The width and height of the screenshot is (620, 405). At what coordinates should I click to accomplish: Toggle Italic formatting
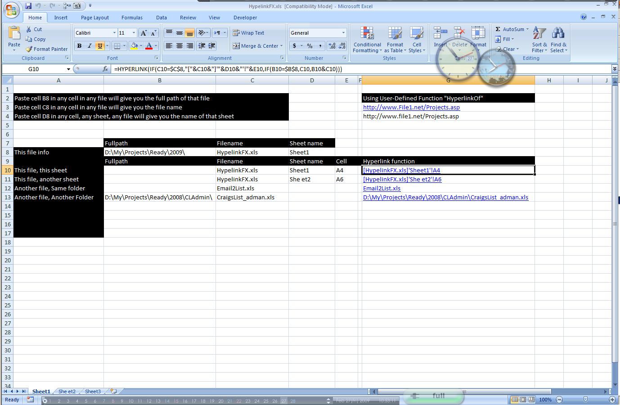[90, 46]
